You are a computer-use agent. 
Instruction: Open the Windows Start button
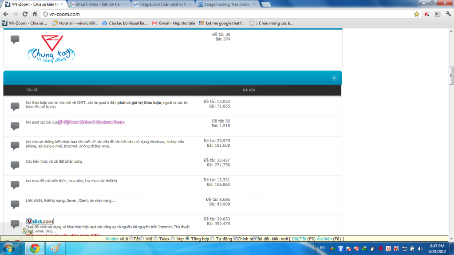(9, 249)
